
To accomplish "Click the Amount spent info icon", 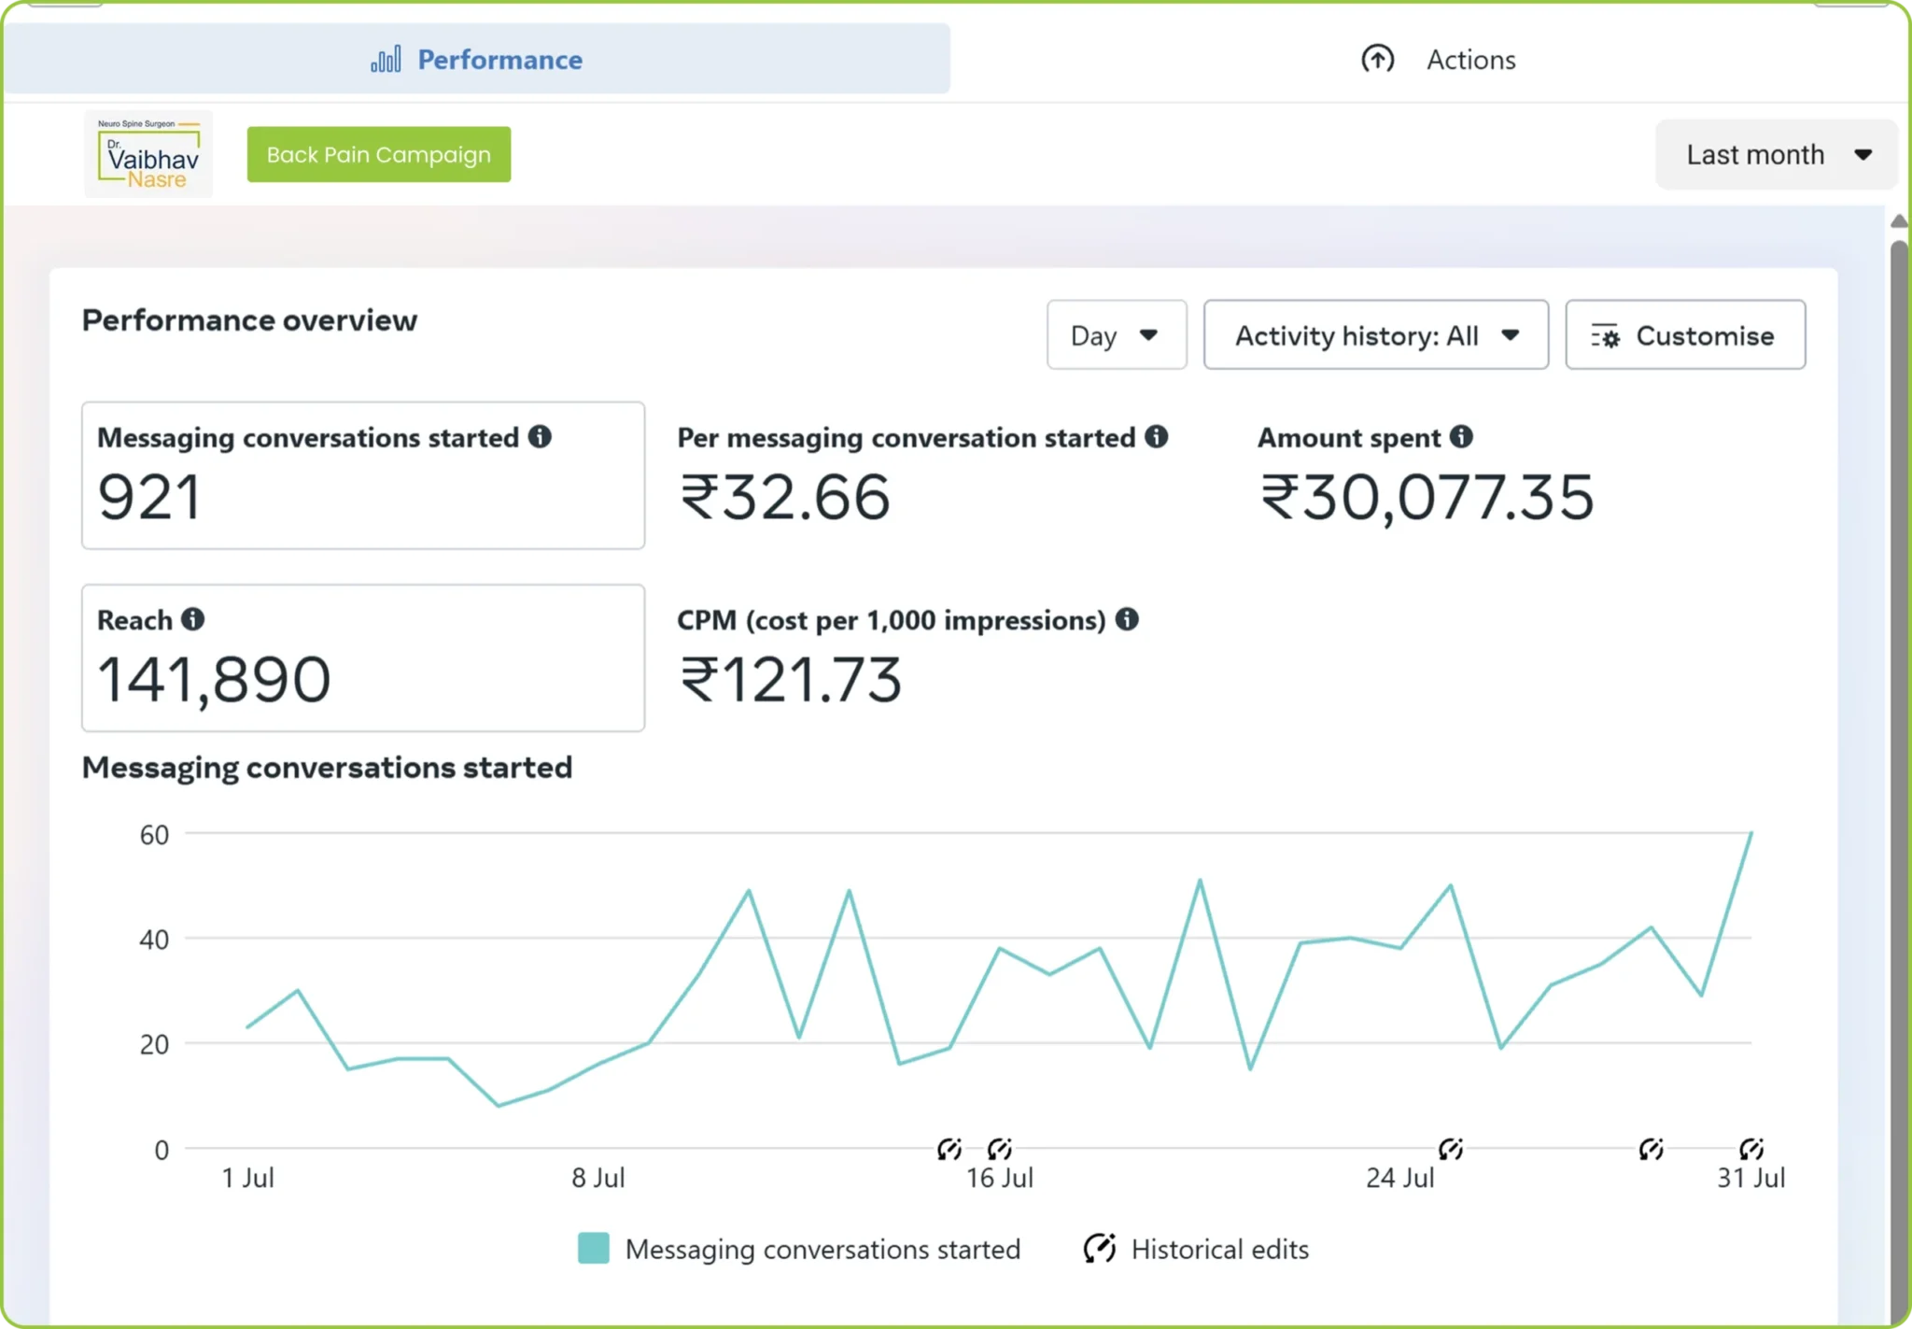I will [1461, 436].
